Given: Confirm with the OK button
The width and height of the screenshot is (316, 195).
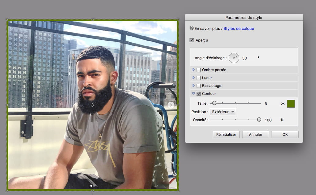Looking at the screenshot, I should pyautogui.click(x=285, y=135).
